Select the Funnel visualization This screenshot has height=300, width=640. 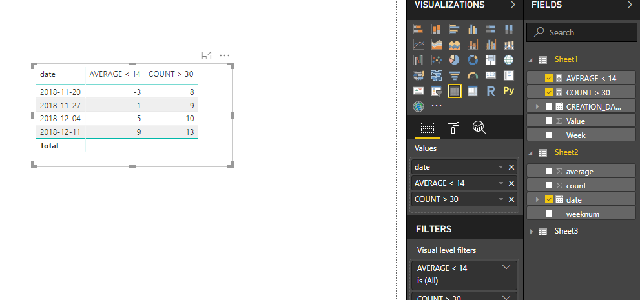coord(454,75)
